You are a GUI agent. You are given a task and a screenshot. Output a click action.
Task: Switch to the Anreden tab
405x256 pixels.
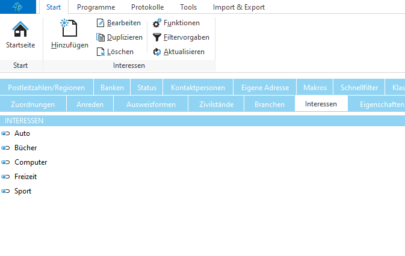[90, 104]
